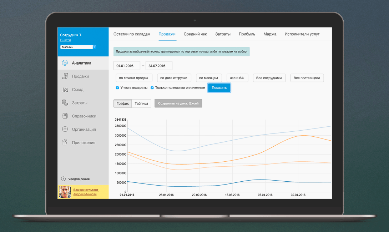The width and height of the screenshot is (389, 232).
Task: Open the Все сотрудники filter dropdown
Action: (269, 78)
